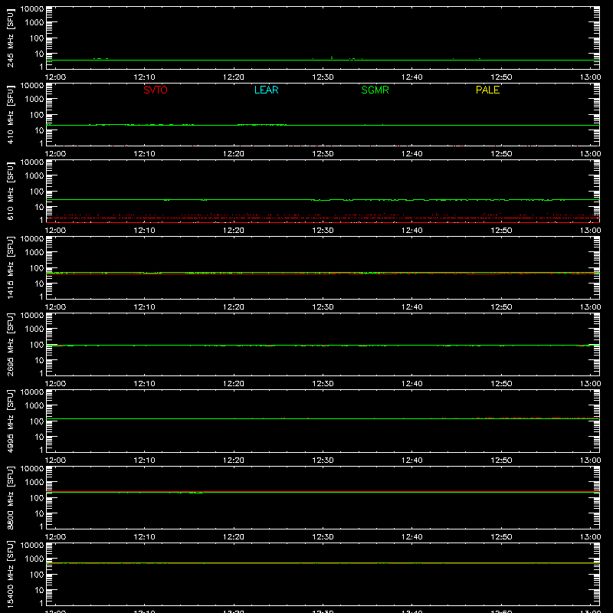Click 12:00 time label under 8800 MHz panel
The height and width of the screenshot is (613, 613).
(55, 537)
